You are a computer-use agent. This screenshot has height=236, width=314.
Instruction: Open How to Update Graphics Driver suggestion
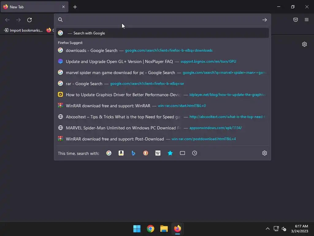(163, 95)
